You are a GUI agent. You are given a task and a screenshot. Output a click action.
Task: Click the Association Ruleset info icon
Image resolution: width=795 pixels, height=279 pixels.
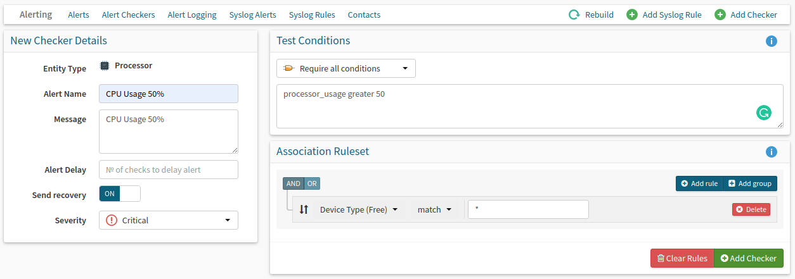pyautogui.click(x=772, y=152)
